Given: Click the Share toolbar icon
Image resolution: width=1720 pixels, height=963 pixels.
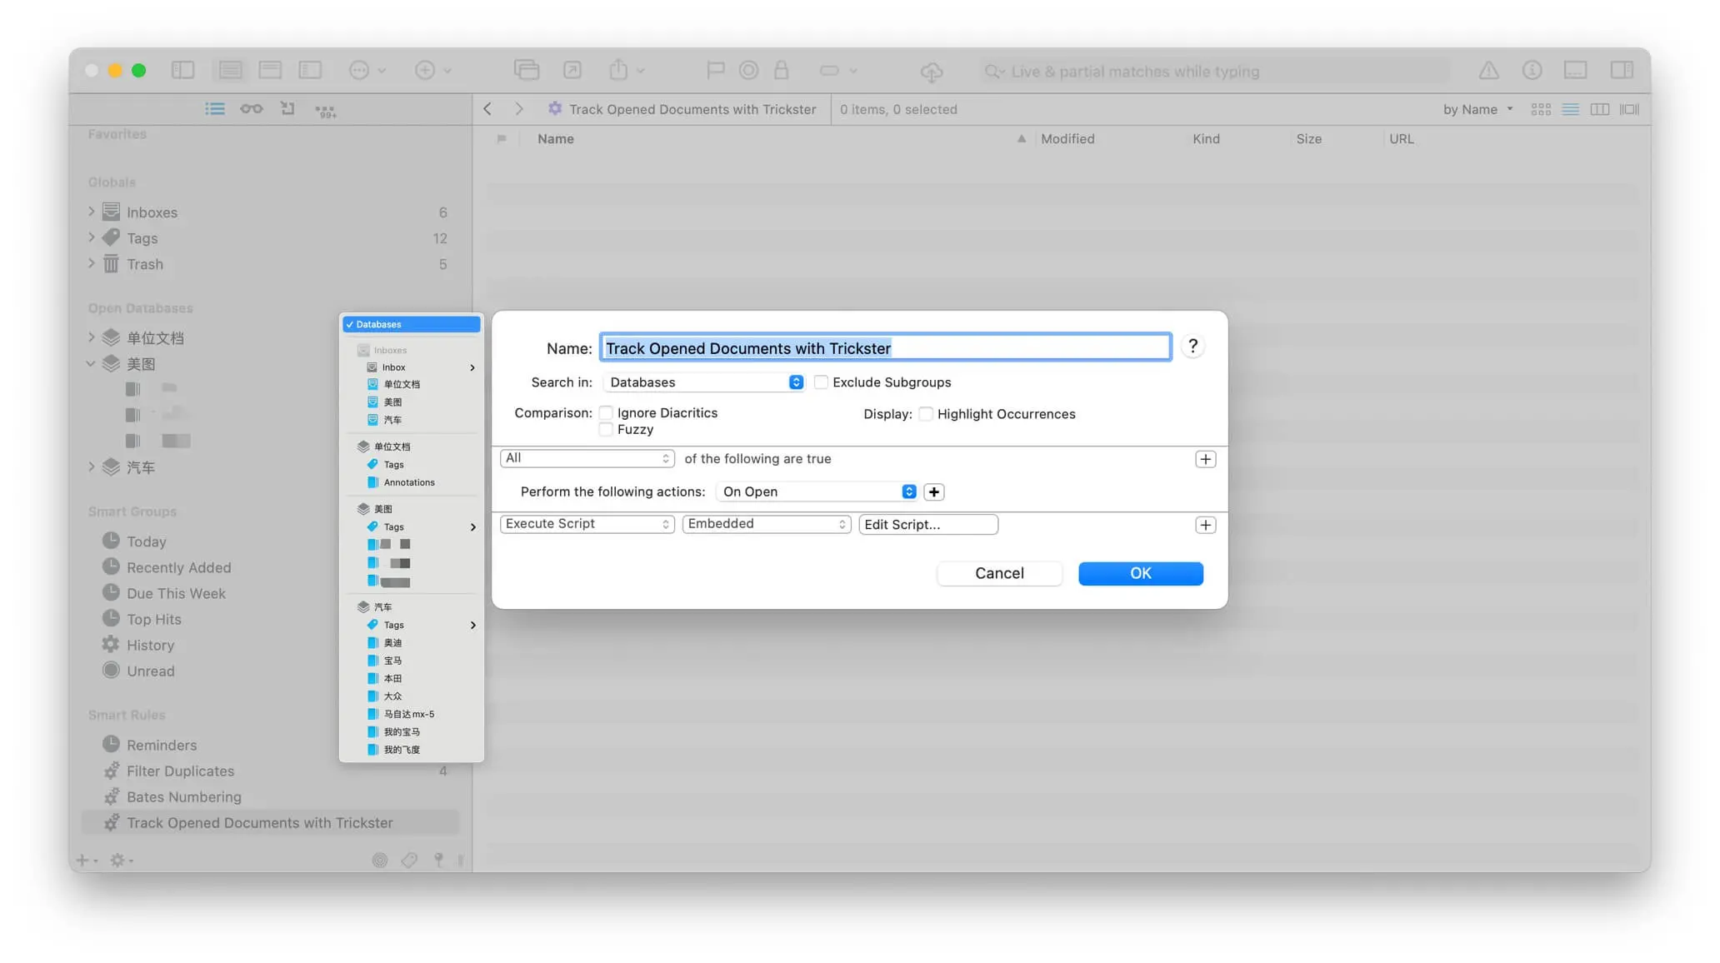Looking at the screenshot, I should tap(618, 70).
